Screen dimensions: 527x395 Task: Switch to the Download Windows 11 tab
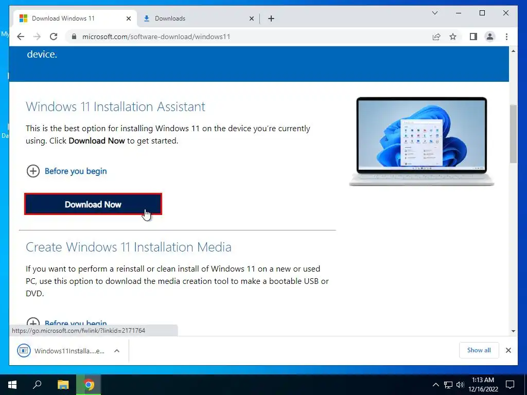(x=75, y=19)
